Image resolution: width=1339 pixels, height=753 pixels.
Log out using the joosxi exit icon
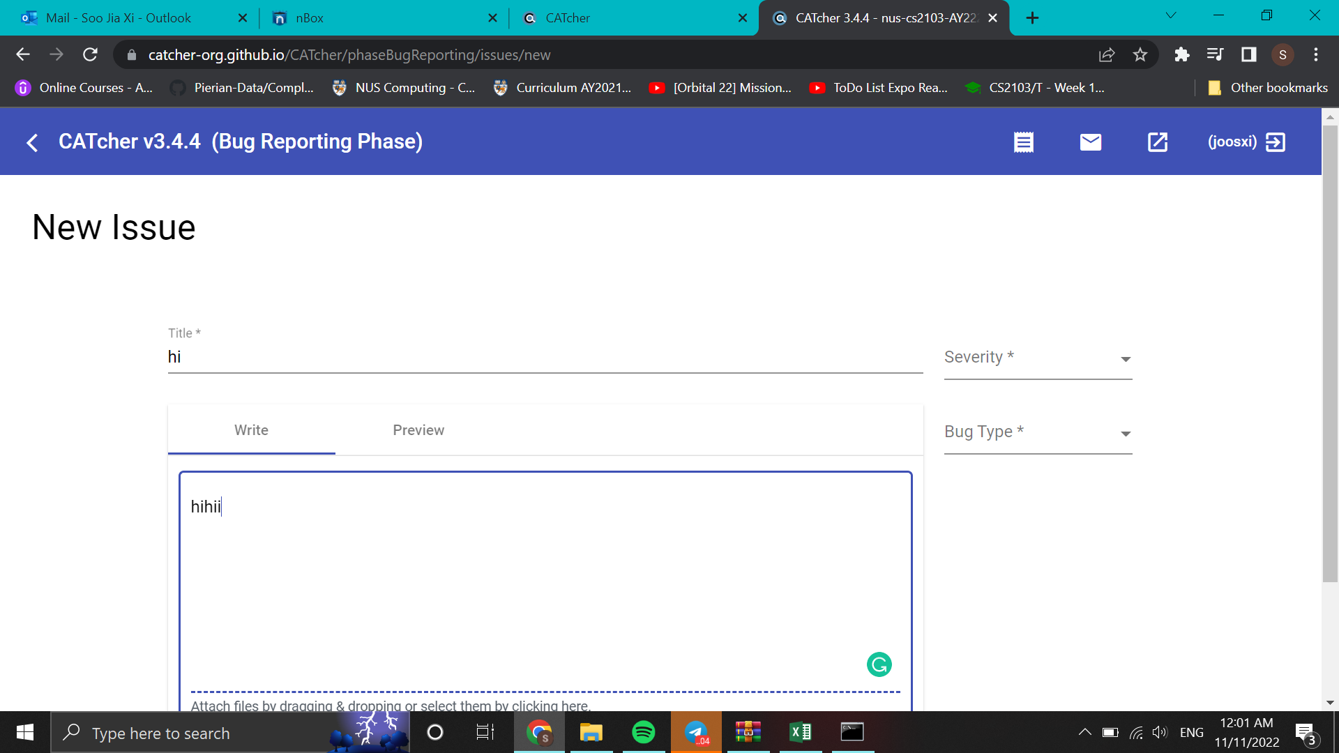tap(1276, 142)
